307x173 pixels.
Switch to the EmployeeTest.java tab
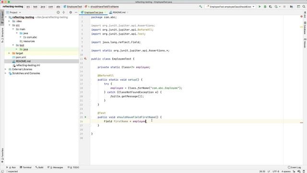pos(94,12)
